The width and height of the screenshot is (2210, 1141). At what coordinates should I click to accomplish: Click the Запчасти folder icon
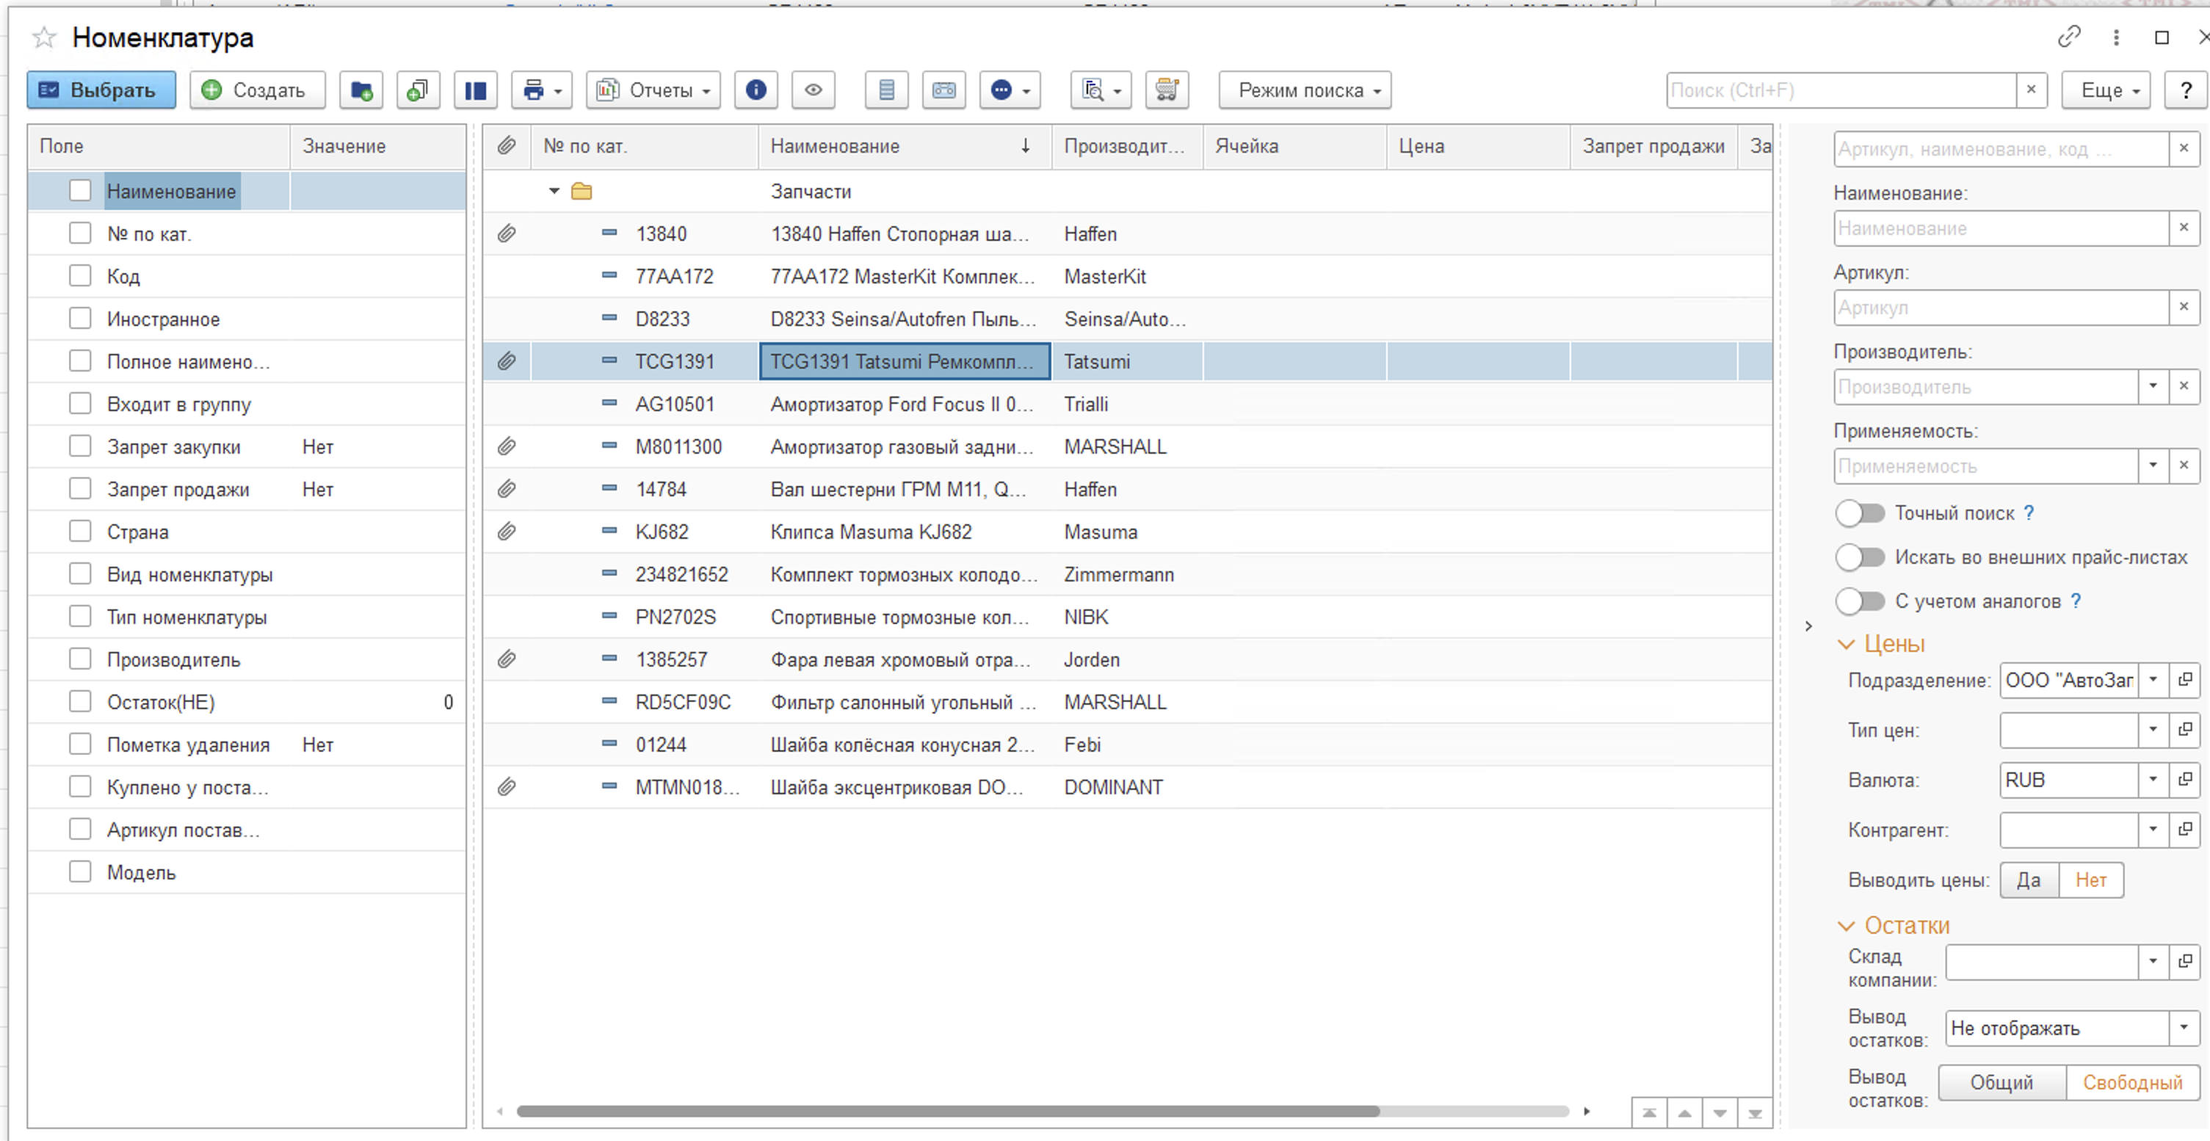pos(582,192)
